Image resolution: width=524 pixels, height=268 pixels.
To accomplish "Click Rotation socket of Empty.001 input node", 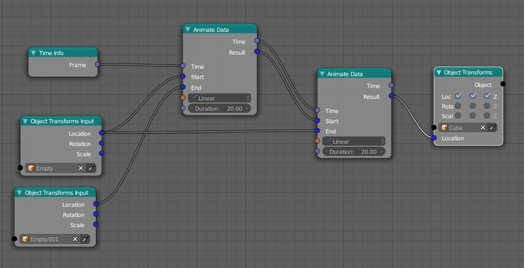I will [x=96, y=214].
